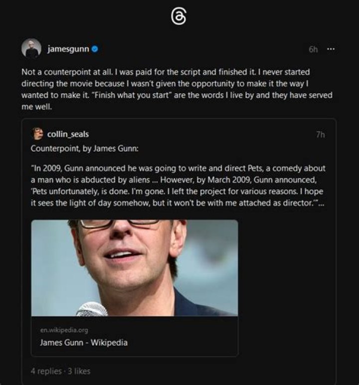
Task: Click the quoted 'In 2009, Gunn announced' paragraph
Action: click(177, 187)
